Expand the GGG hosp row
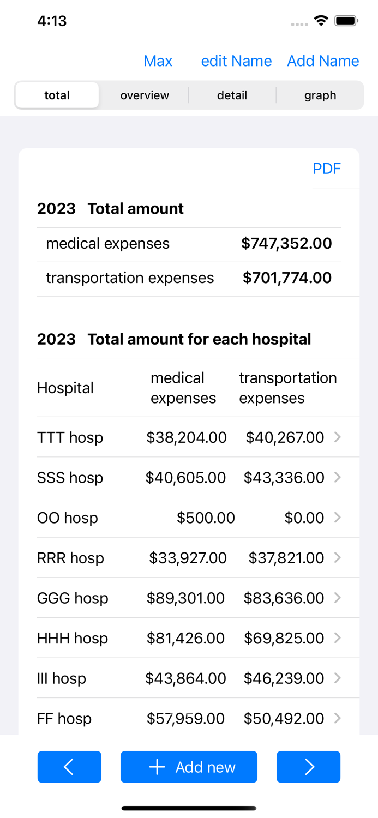 pyautogui.click(x=338, y=598)
